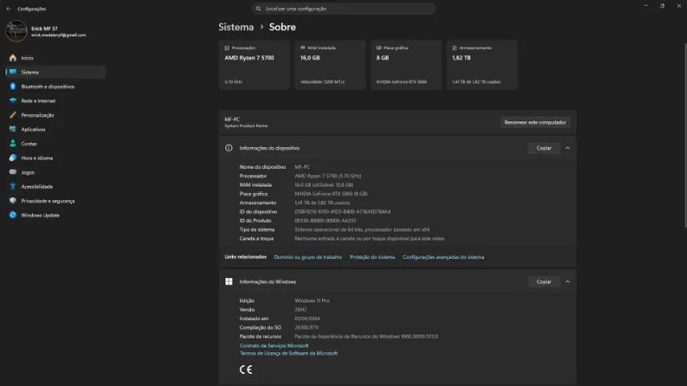
Task: Open Rede e Internet settings
Action: tap(56, 101)
